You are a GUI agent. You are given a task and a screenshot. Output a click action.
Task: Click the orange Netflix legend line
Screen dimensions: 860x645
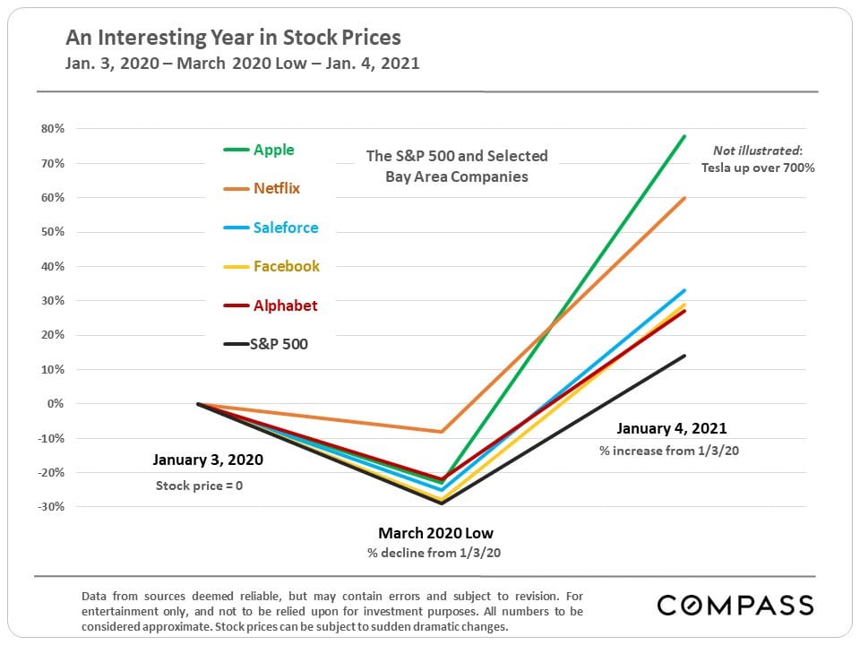pyautogui.click(x=236, y=189)
